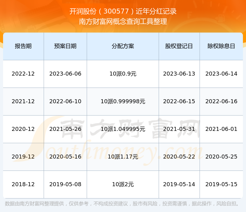
Task: Select the 10派0.9元 plan cell
Action: click(x=123, y=74)
